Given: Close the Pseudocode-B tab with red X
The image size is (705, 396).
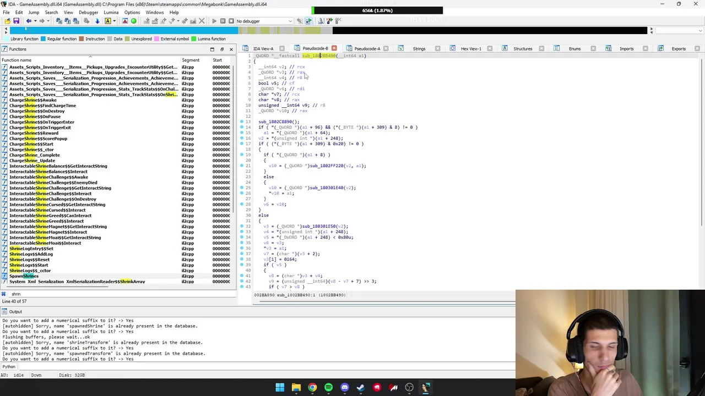Looking at the screenshot, I should (x=334, y=48).
